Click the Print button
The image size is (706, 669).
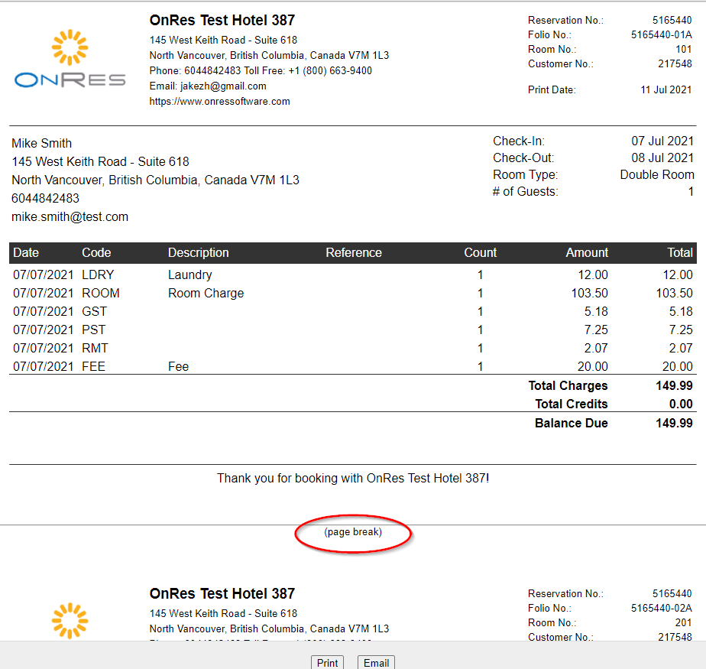click(327, 663)
